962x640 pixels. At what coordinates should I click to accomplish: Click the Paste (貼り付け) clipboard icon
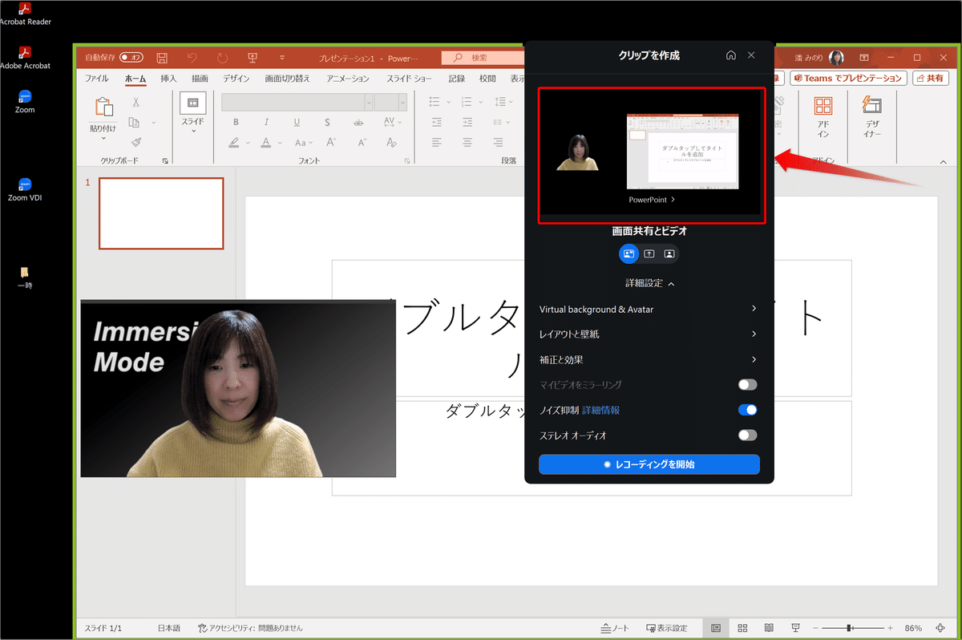(103, 107)
